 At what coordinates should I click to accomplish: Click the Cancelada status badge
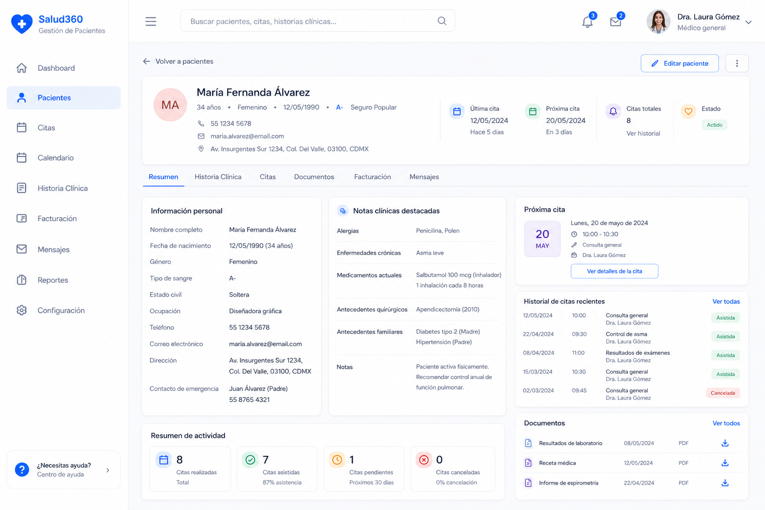pyautogui.click(x=723, y=393)
